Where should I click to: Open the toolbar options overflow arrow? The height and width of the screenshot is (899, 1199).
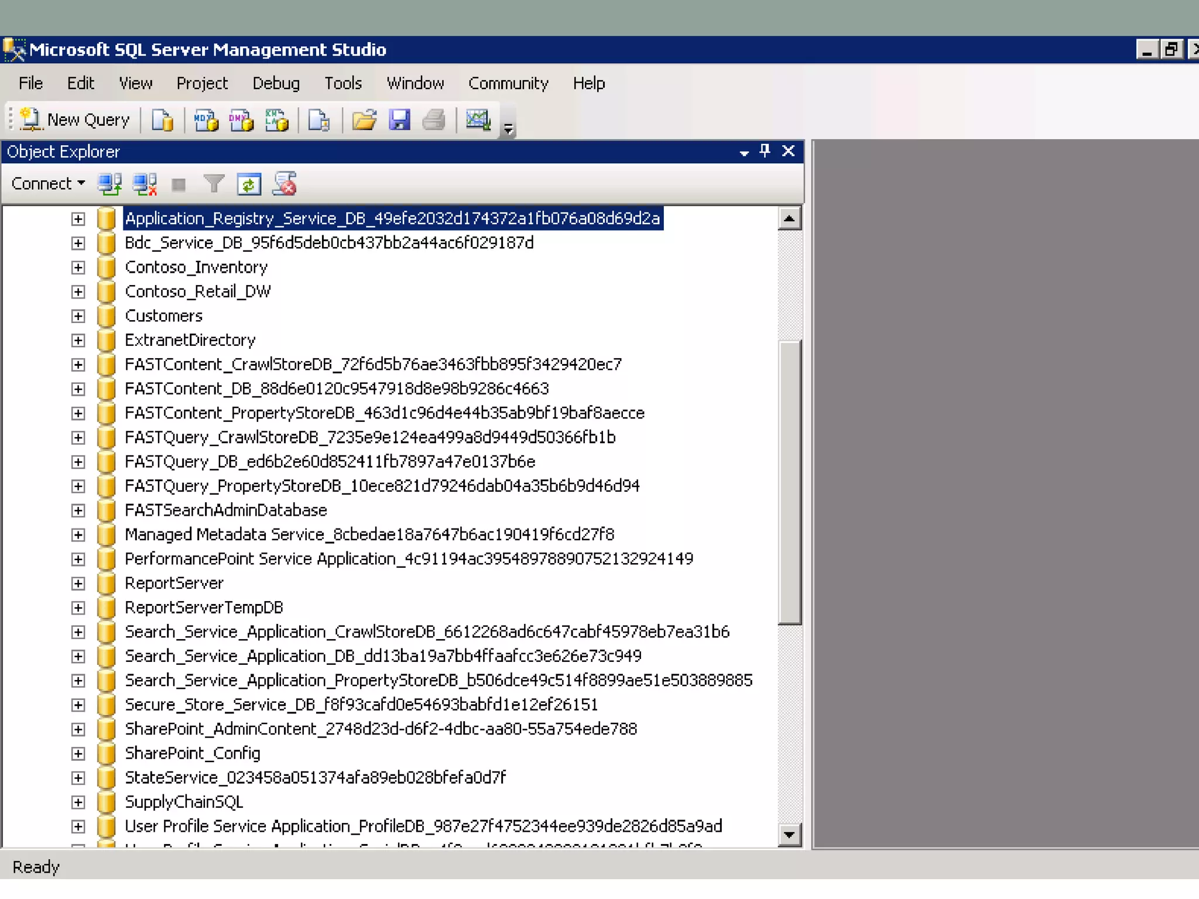pos(508,129)
